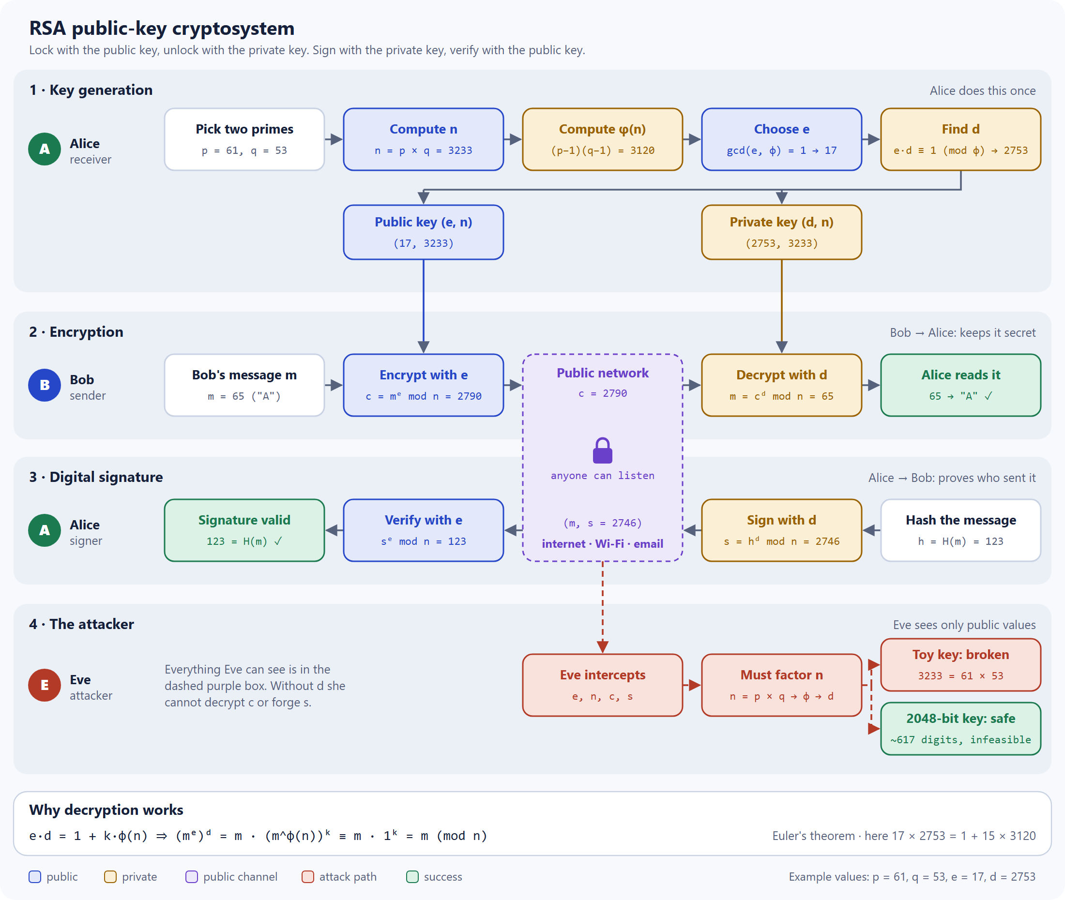This screenshot has width=1065, height=900.
Task: Click the Public key (e, n) box
Action: (x=424, y=232)
